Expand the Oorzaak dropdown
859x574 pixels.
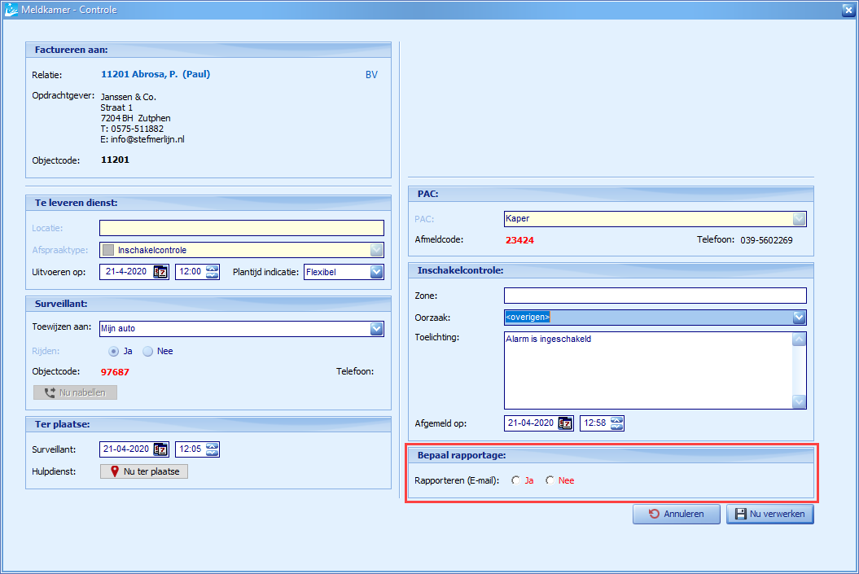tap(800, 317)
